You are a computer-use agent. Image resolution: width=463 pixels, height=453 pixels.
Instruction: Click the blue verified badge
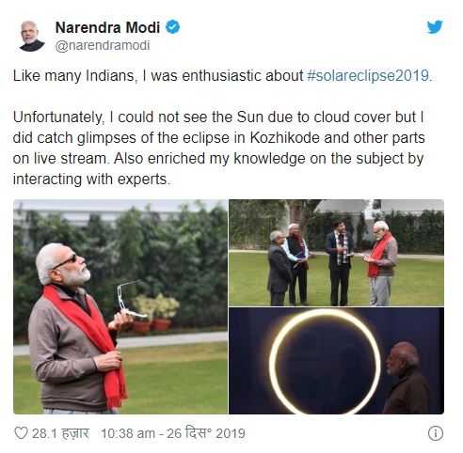tap(172, 27)
